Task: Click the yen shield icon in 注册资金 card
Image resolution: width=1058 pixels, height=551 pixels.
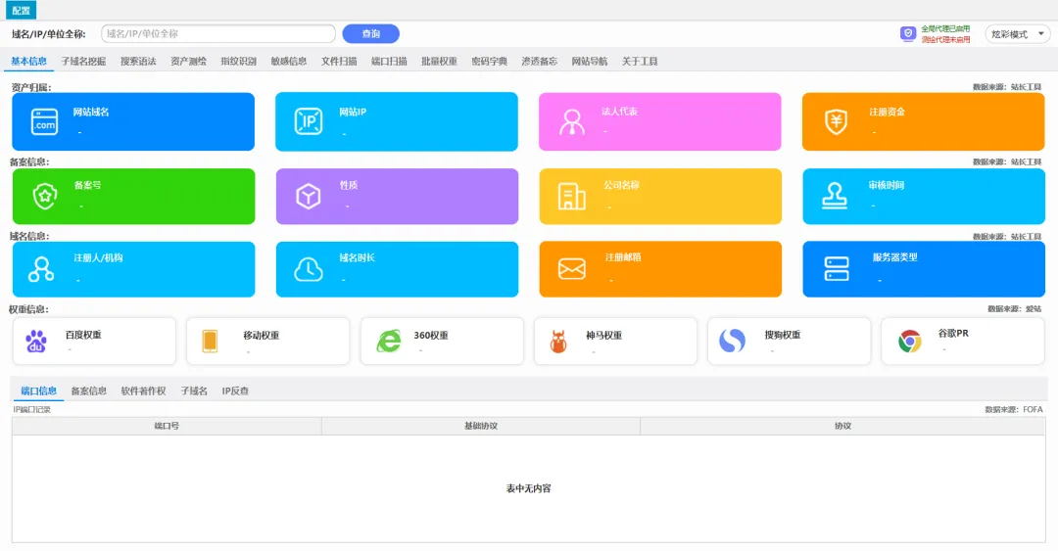Action: (x=836, y=122)
